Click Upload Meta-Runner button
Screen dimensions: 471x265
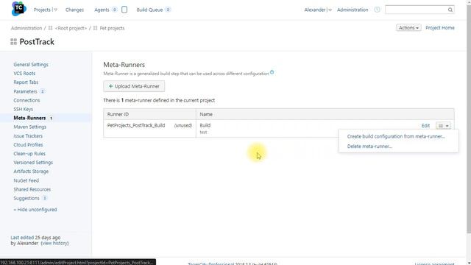[x=134, y=86]
